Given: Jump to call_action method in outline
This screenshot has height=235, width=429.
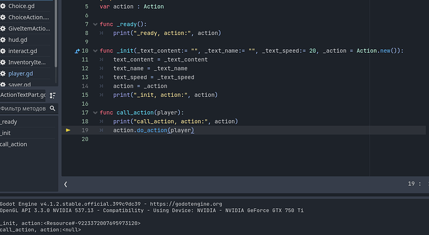Looking at the screenshot, I should pyautogui.click(x=14, y=144).
